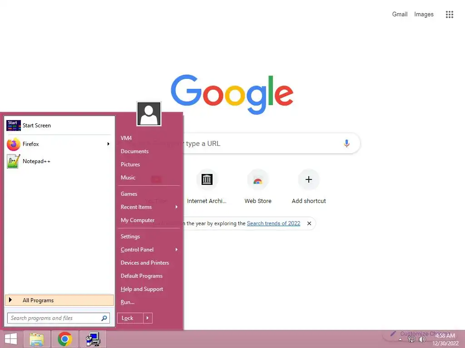Click the network status tray icon

[411, 340]
